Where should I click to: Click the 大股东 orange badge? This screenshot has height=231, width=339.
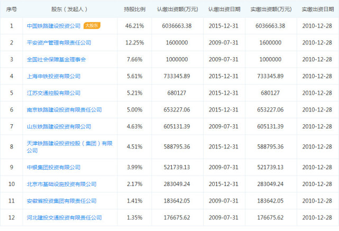(x=92, y=25)
